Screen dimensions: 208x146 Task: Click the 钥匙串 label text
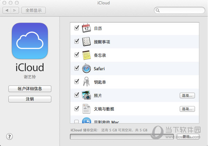100,82
